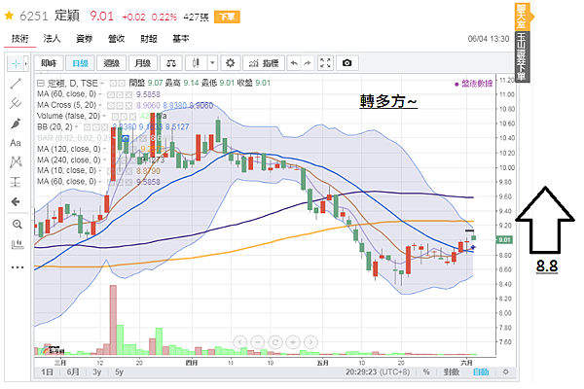Switch to the 基本 tab

[x=181, y=38]
